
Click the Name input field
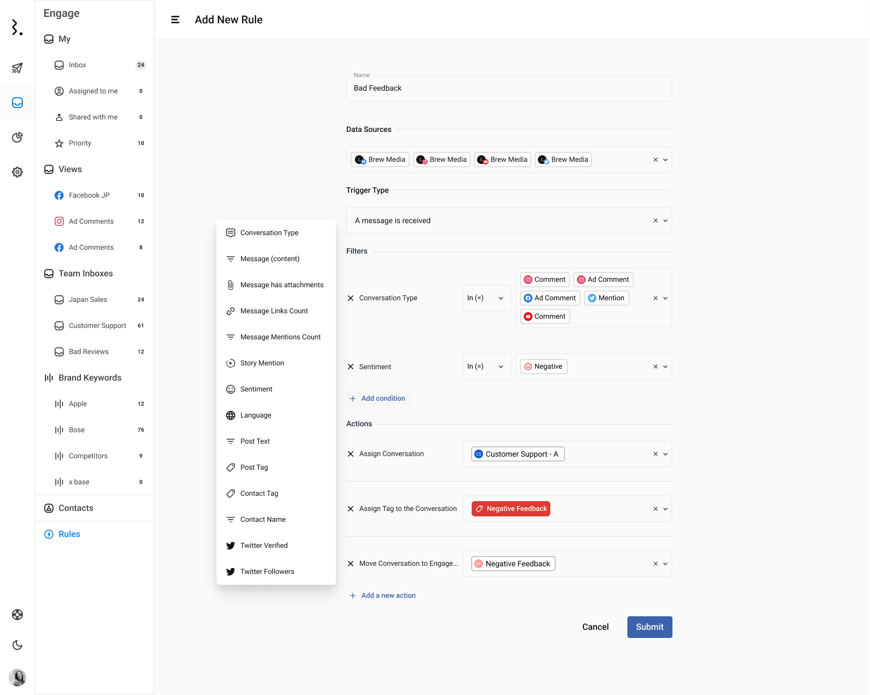coord(509,89)
